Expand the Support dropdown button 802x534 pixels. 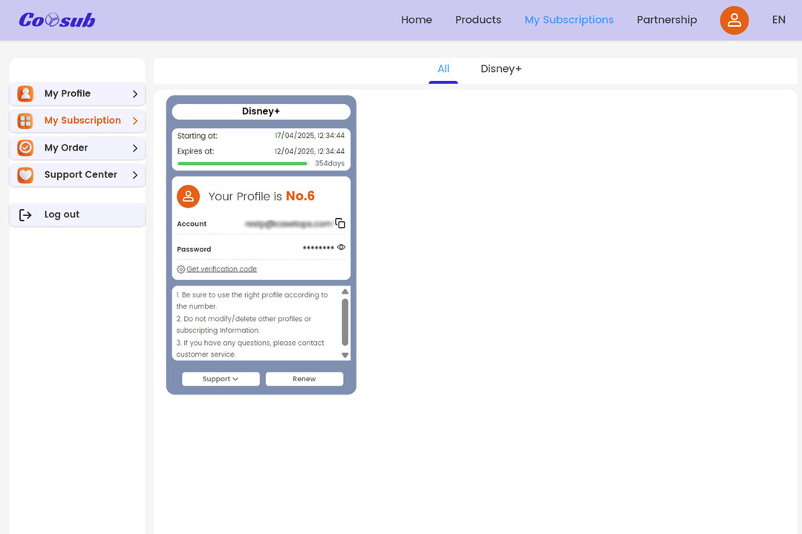tap(221, 379)
